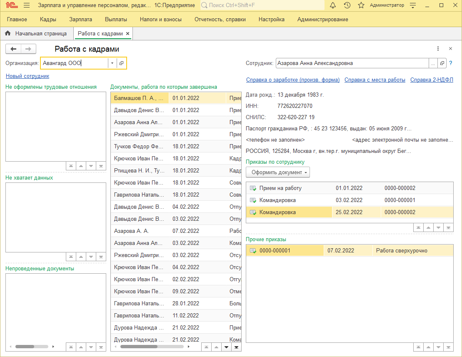
Task: Click the help question mark icon
Action: (x=450, y=63)
